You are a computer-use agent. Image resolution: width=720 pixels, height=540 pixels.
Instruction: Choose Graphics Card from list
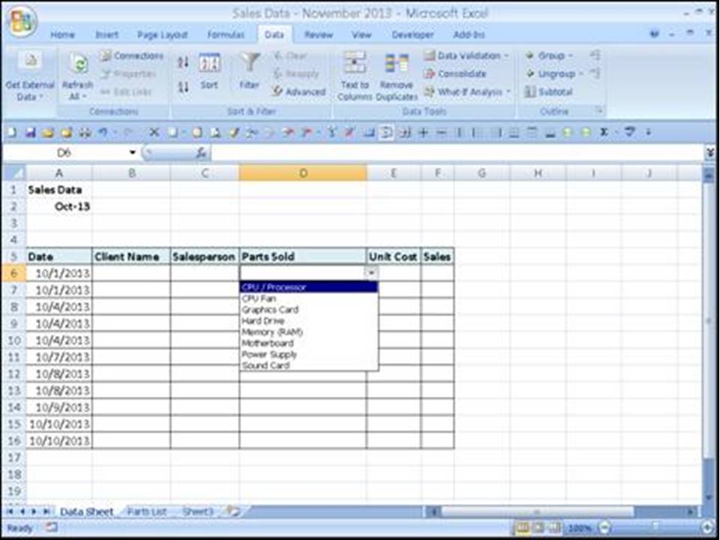tap(308, 310)
